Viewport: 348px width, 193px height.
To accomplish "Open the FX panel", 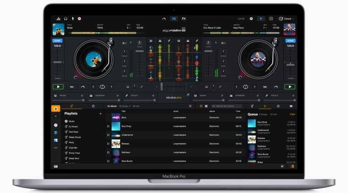I will click(x=184, y=19).
